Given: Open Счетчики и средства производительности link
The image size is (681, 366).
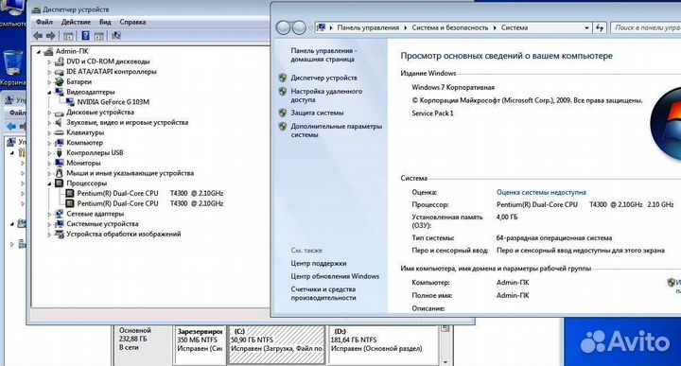Looking at the screenshot, I should [x=323, y=293].
